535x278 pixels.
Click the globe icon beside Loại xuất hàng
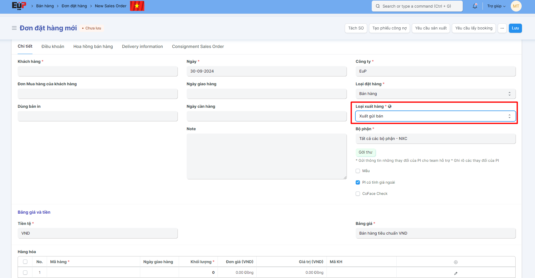click(x=390, y=106)
